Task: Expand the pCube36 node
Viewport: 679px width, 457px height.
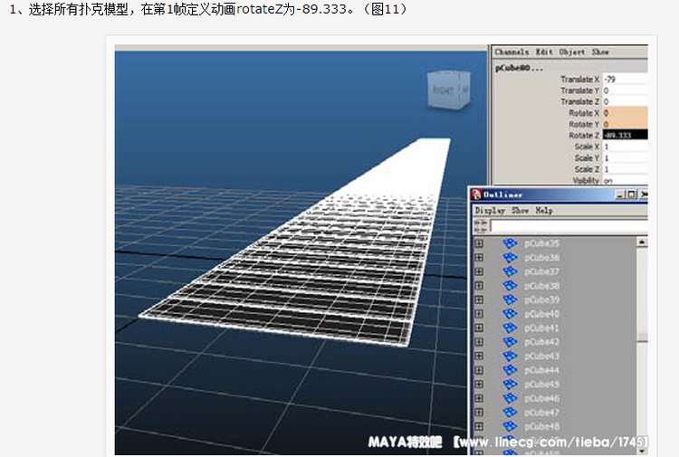Action: (x=479, y=258)
